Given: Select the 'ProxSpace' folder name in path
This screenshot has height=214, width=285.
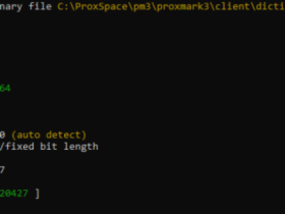Looking at the screenshot, I should [x=101, y=7].
